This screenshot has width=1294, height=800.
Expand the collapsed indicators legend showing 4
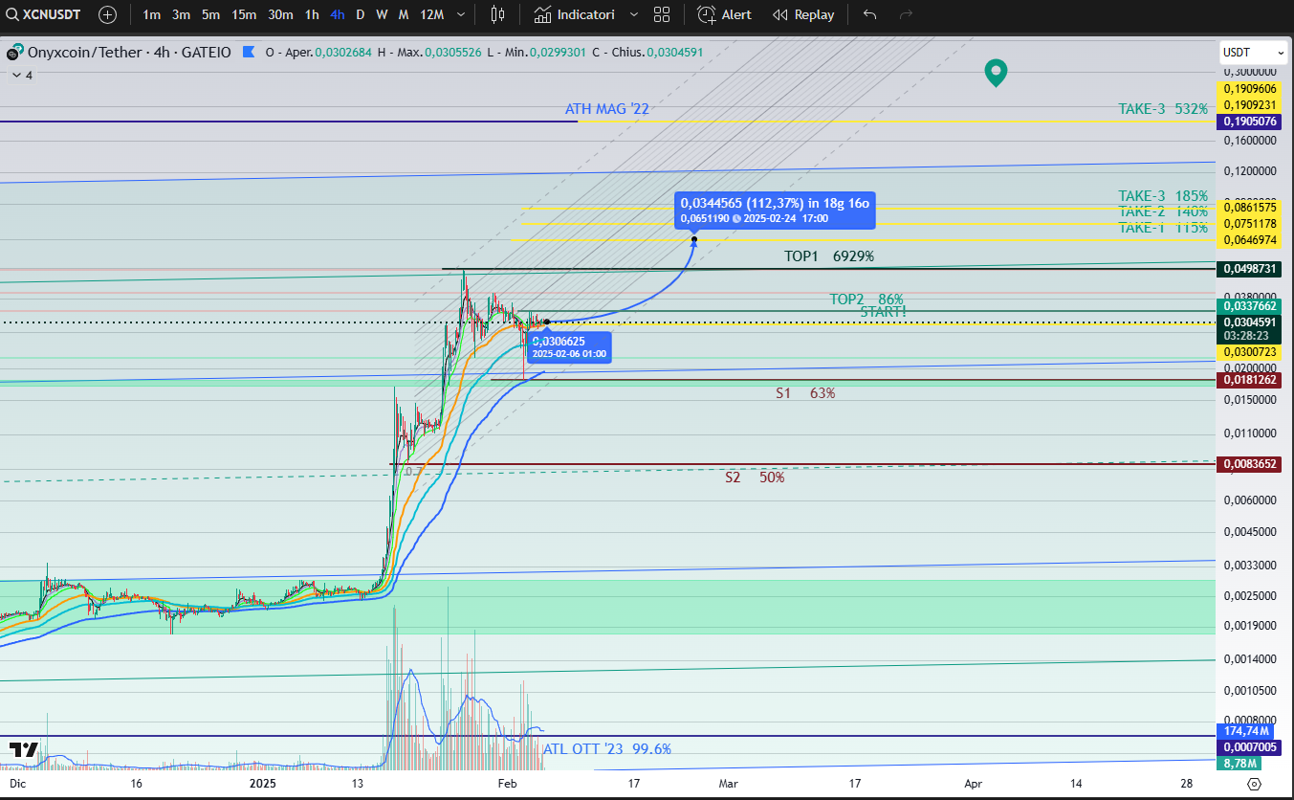pos(21,75)
